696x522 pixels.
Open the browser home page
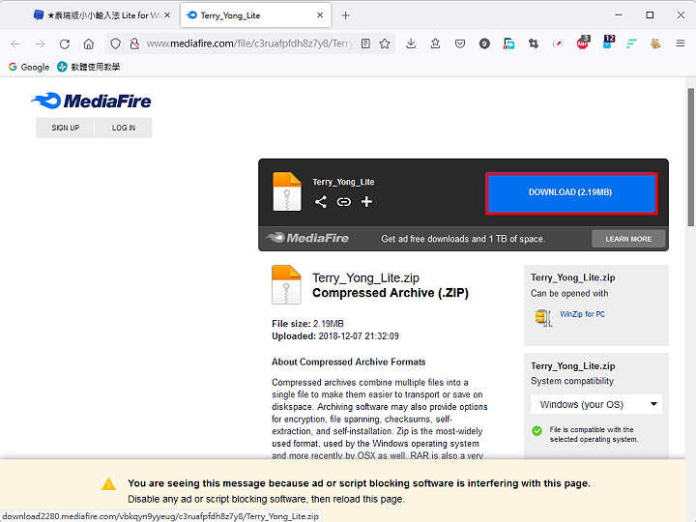89,43
